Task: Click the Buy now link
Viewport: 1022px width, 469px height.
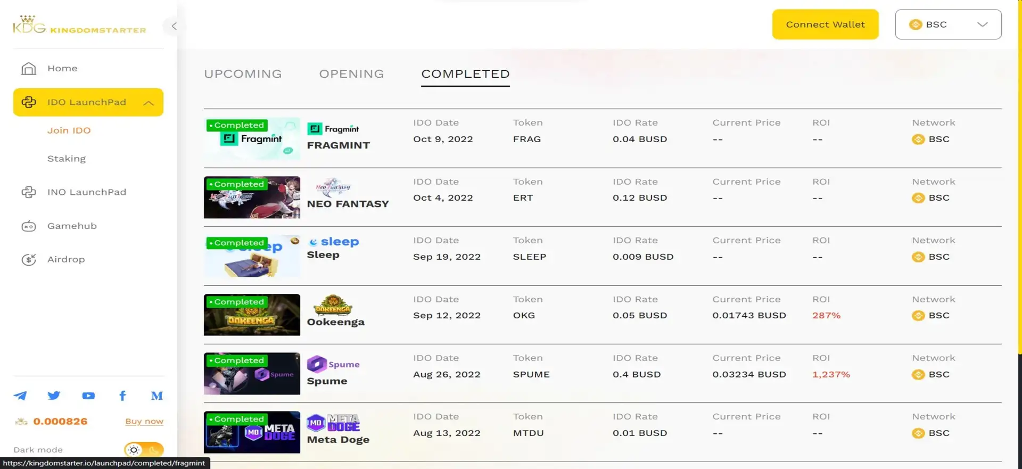Action: coord(144,421)
